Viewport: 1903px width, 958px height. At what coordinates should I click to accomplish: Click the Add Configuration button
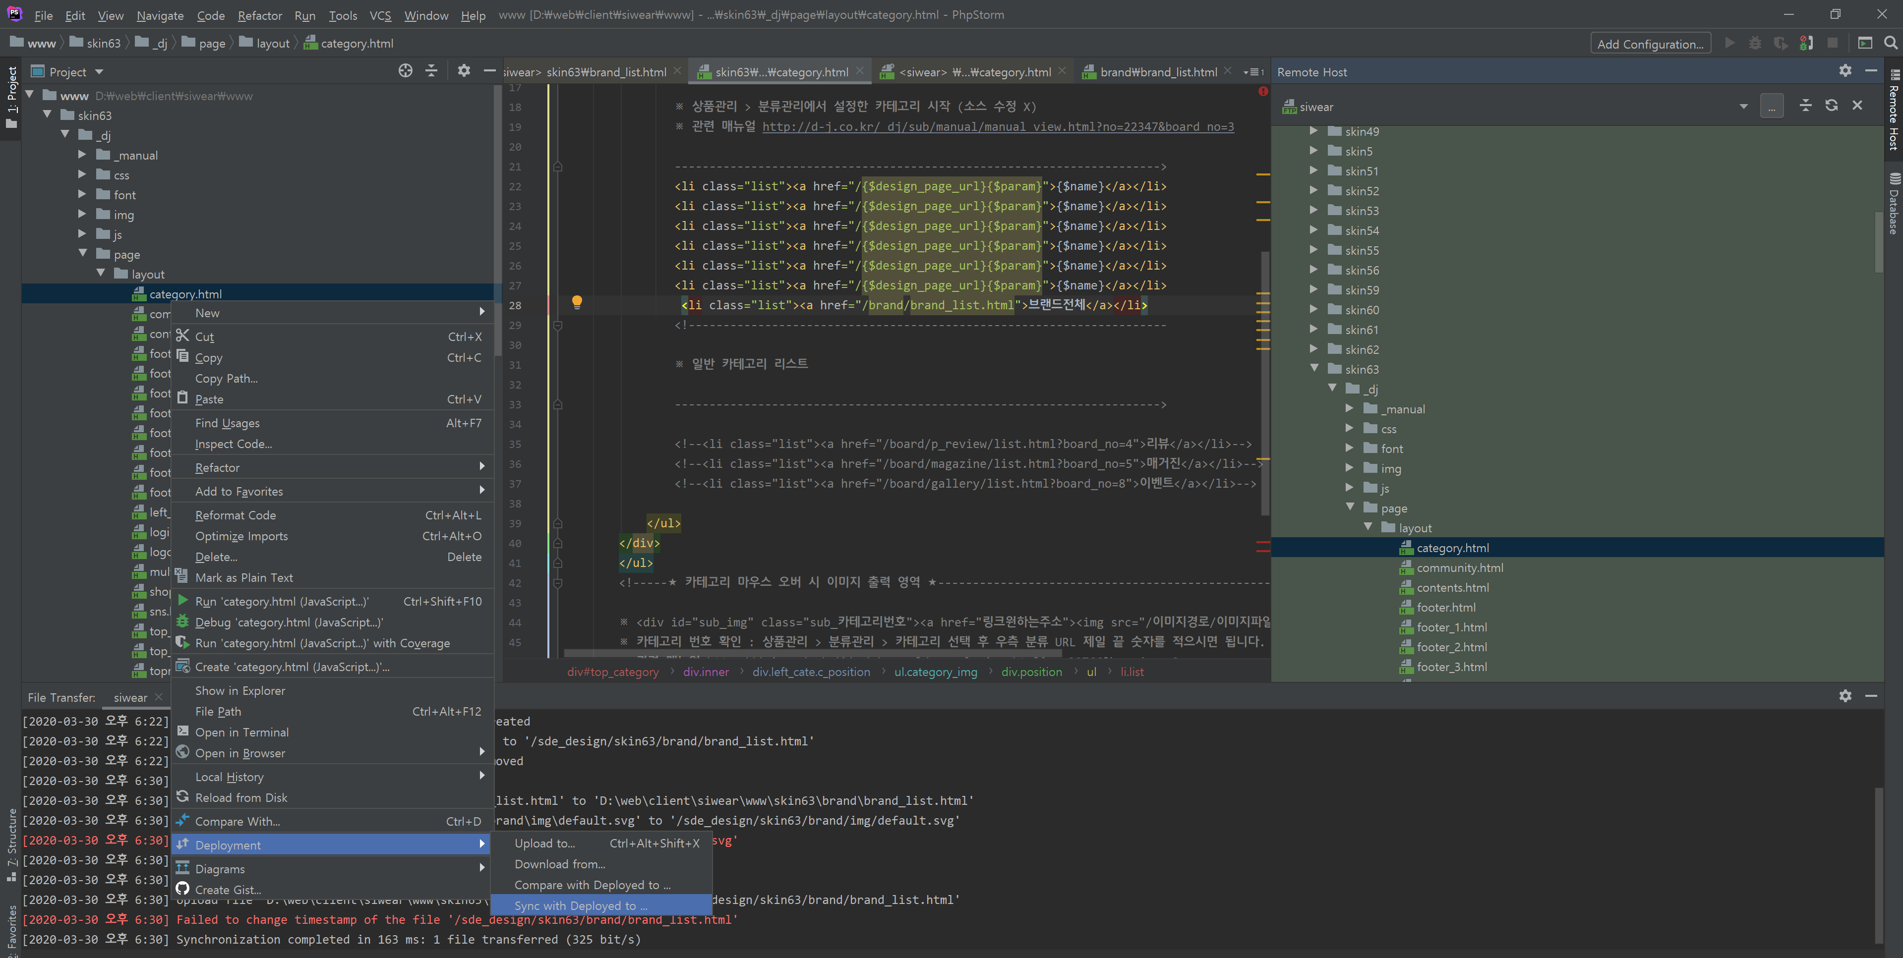1650,44
